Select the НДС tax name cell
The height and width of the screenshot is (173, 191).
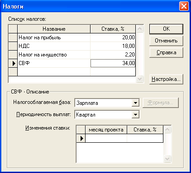(54, 46)
